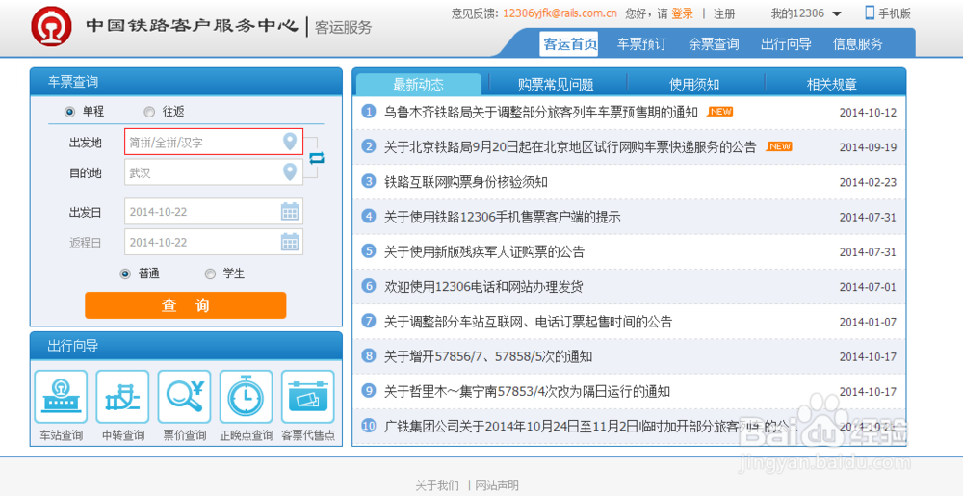
Task: Click location pin icon in destination field
Action: point(289,171)
